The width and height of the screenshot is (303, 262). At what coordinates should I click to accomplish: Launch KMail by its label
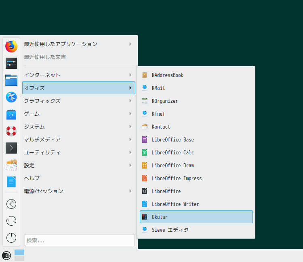[158, 88]
